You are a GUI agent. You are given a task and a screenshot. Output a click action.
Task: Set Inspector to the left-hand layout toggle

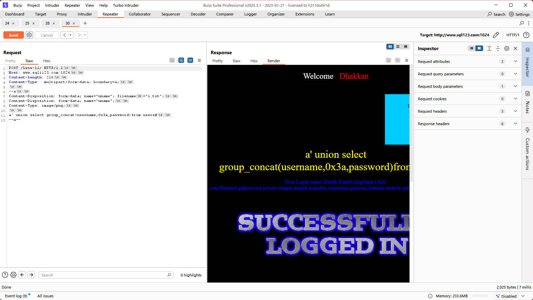(x=471, y=48)
